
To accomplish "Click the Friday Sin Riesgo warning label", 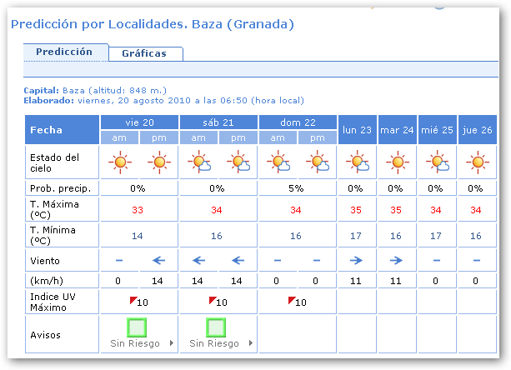I will [134, 343].
